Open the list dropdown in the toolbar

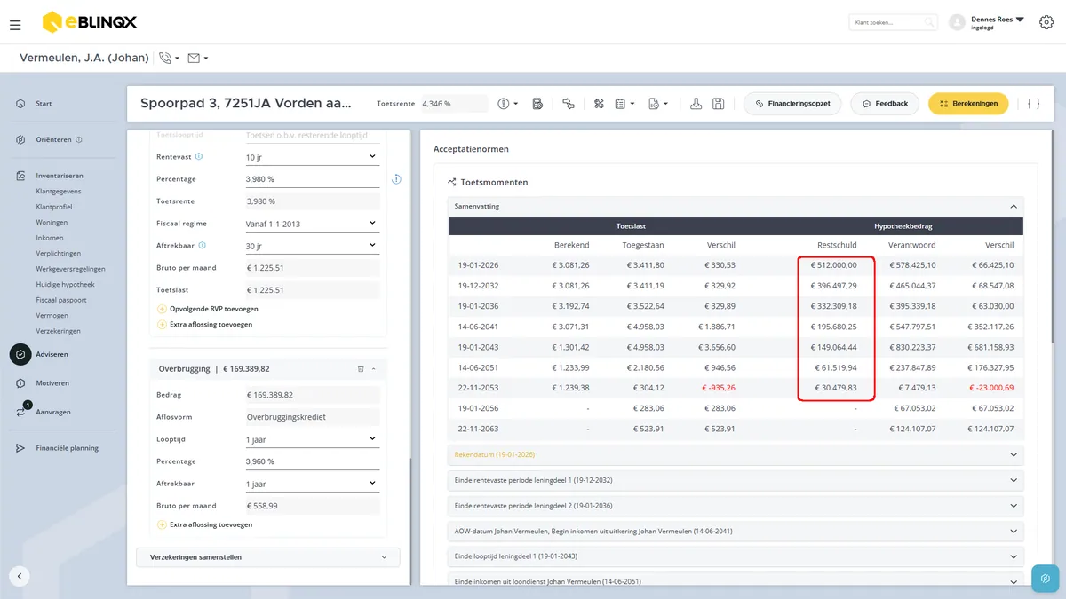pyautogui.click(x=624, y=104)
